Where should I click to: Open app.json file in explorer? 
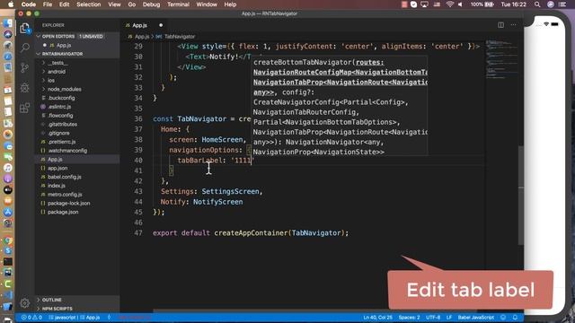pos(57,168)
